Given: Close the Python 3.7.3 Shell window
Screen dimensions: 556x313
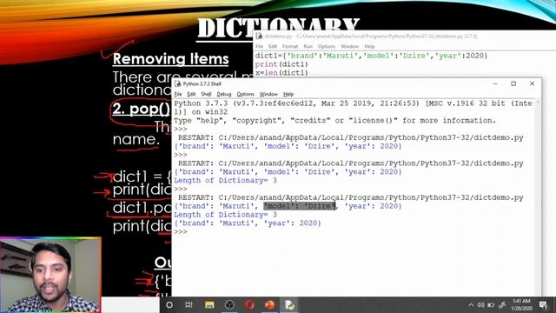Looking at the screenshot, I should click(532, 83).
